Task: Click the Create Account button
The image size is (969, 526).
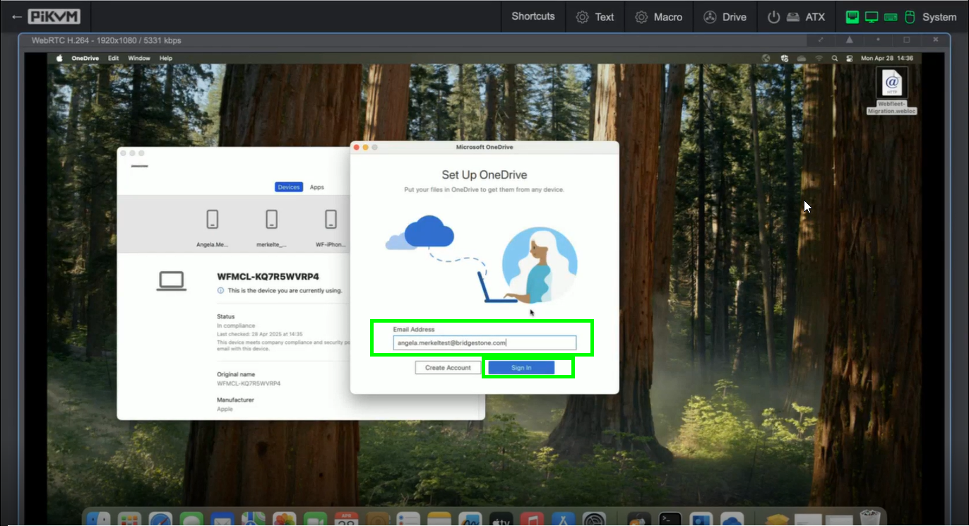Action: point(448,368)
